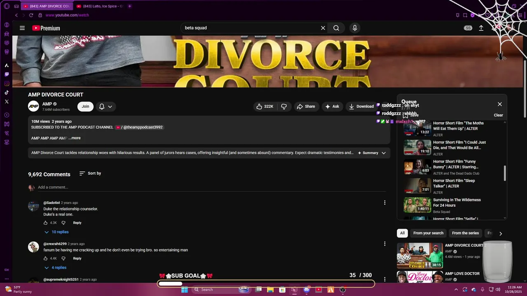527x296 pixels.
Task: Clear the Queue list
Action: 498,115
